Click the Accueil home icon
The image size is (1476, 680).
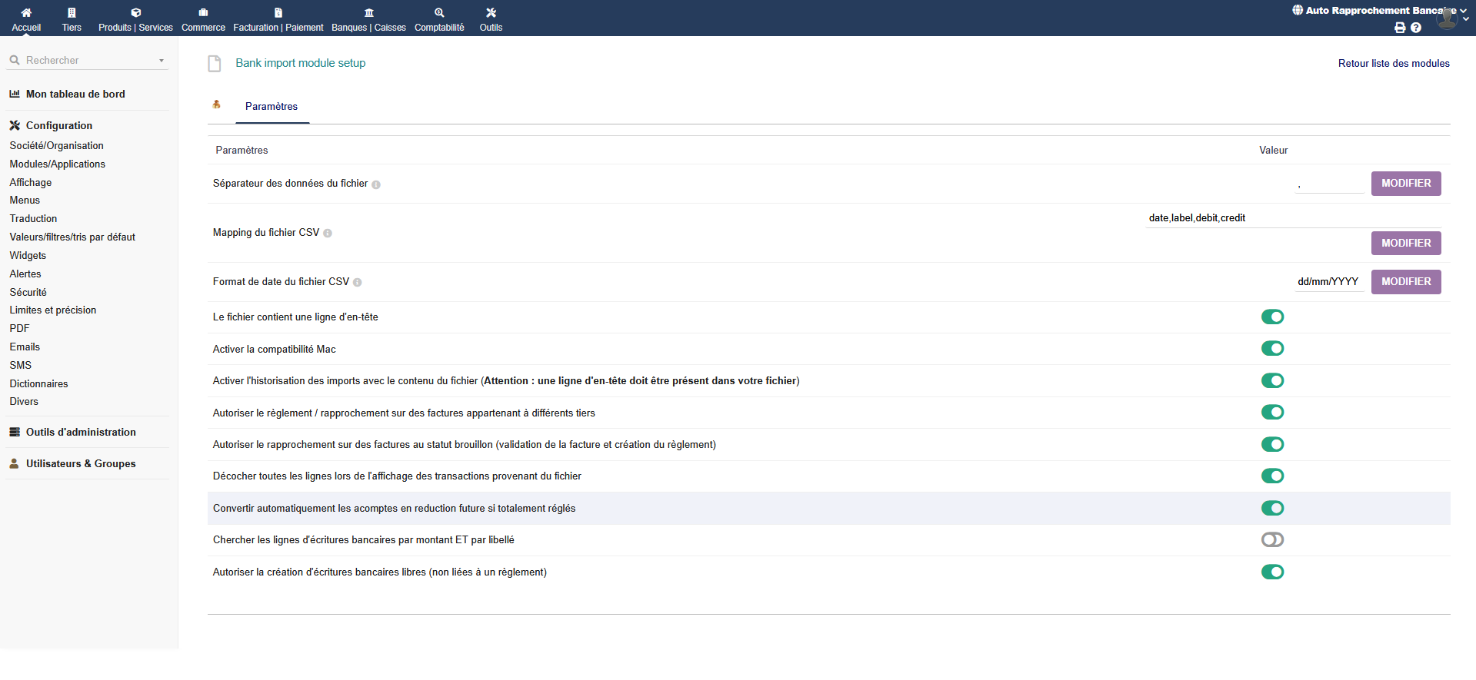pyautogui.click(x=26, y=12)
